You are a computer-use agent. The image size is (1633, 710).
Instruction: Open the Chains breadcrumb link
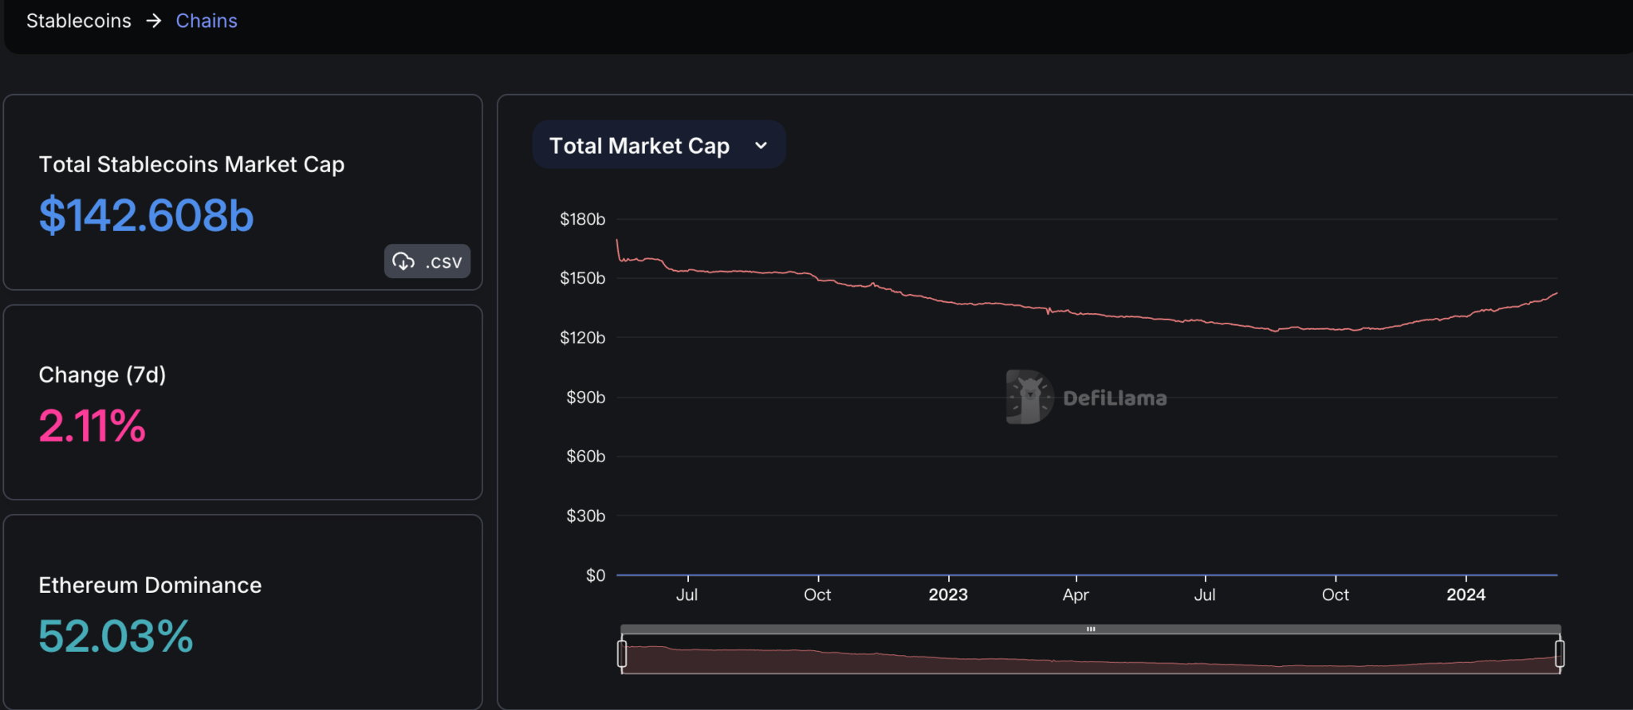point(207,21)
